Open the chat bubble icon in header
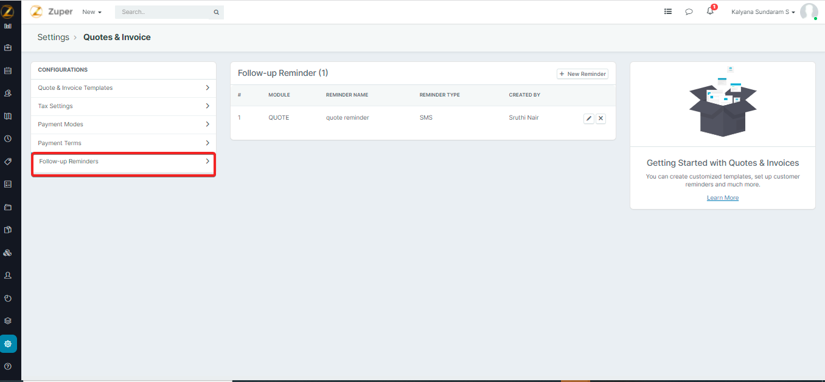The image size is (825, 382). 689,12
